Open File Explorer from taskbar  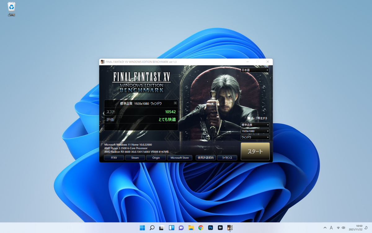191,228
